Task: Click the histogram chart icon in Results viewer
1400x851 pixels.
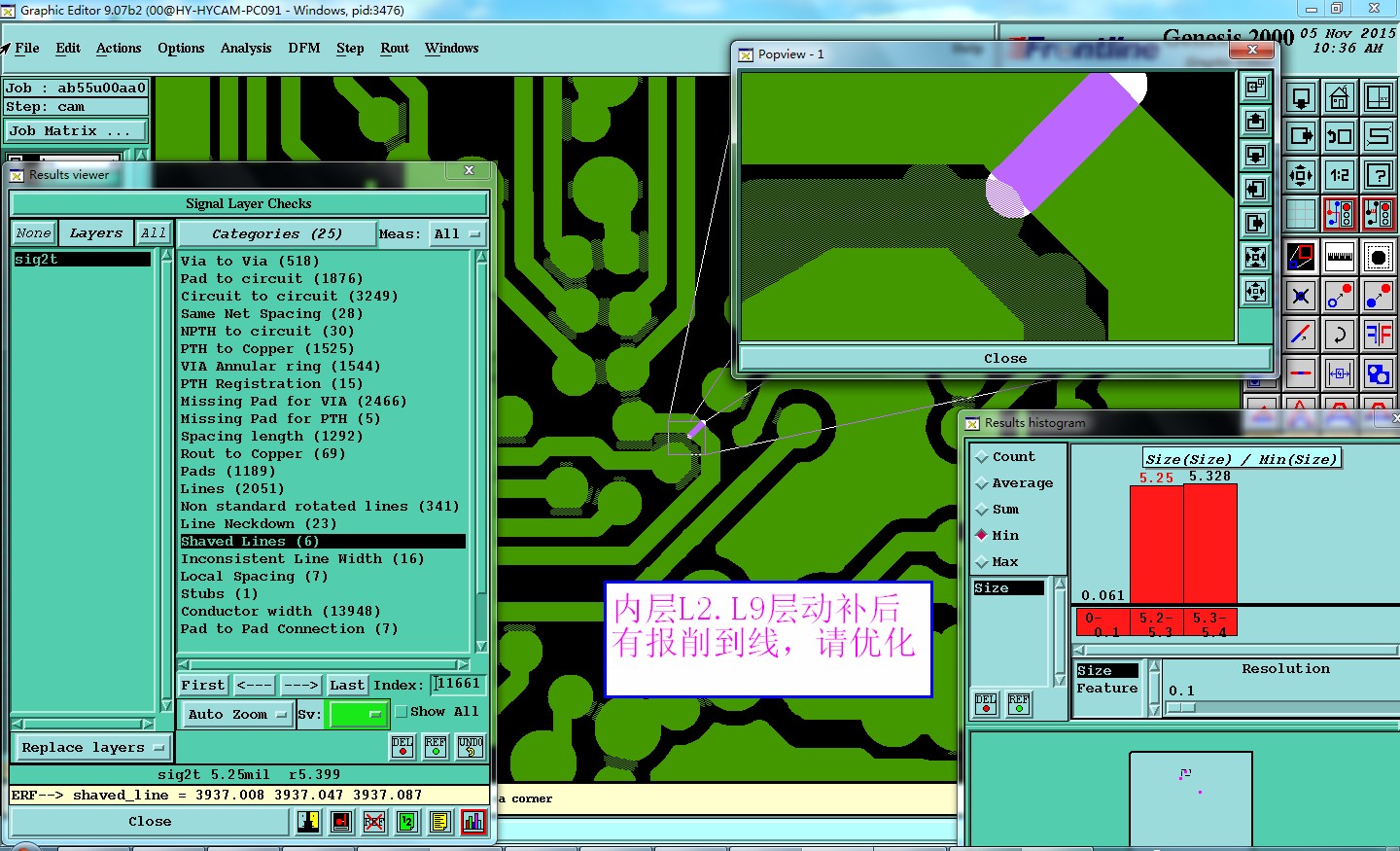Action: click(473, 822)
